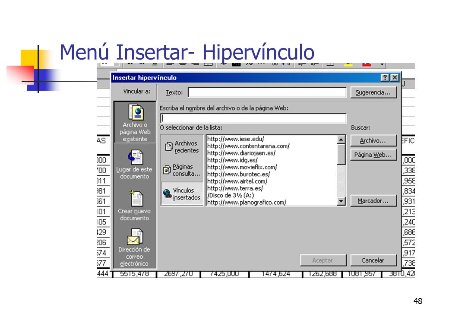Click the red font color toolbar icon
Viewport: 449px width, 311px height.
367,64
